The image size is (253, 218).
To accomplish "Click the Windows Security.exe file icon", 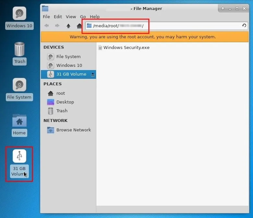I will 100,48.
